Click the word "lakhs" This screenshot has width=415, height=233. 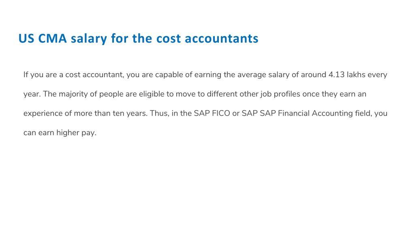tap(356, 75)
